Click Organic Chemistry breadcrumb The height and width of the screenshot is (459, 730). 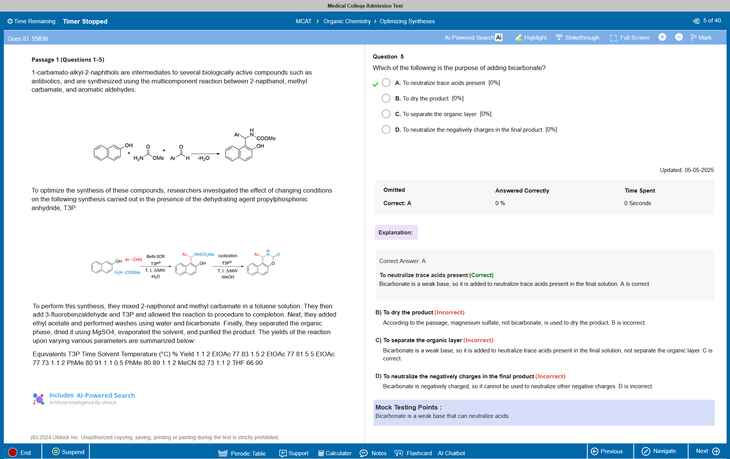coord(347,21)
